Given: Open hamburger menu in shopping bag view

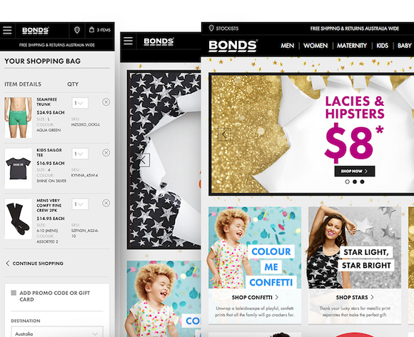Looking at the screenshot, I should point(7,30).
